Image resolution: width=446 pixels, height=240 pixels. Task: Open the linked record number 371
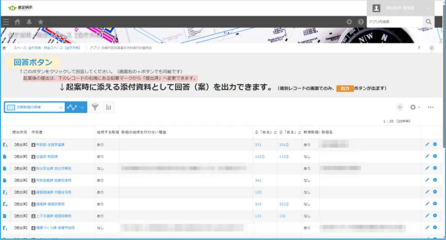tap(258, 145)
